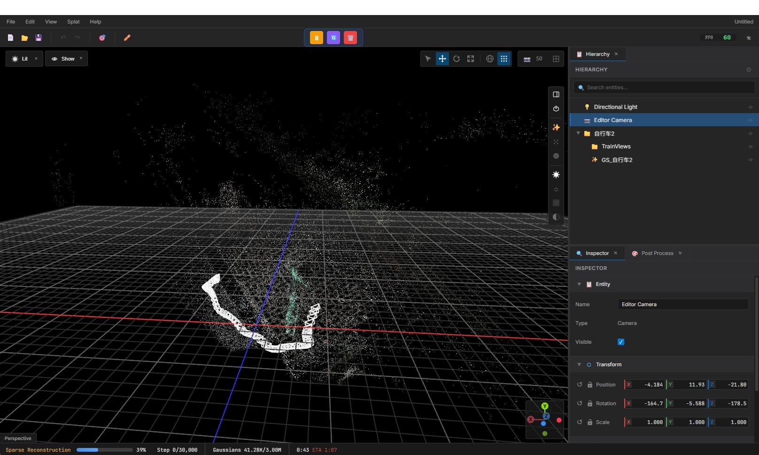Switch to the Rotate tool
This screenshot has width=759, height=455.
(456, 59)
